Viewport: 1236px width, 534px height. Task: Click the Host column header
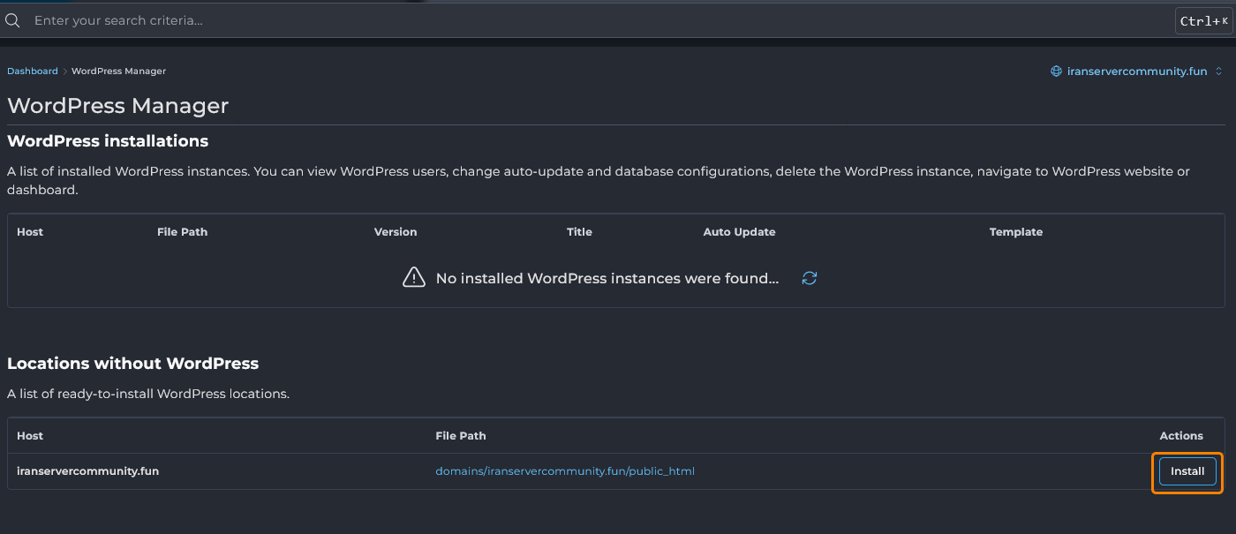point(29,231)
